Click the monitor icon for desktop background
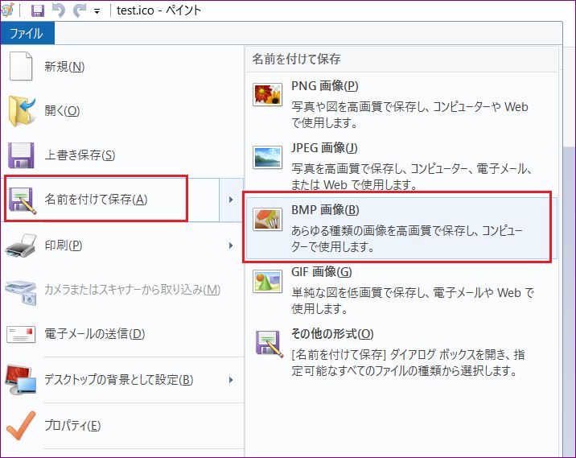The width and height of the screenshot is (576, 458). point(21,379)
